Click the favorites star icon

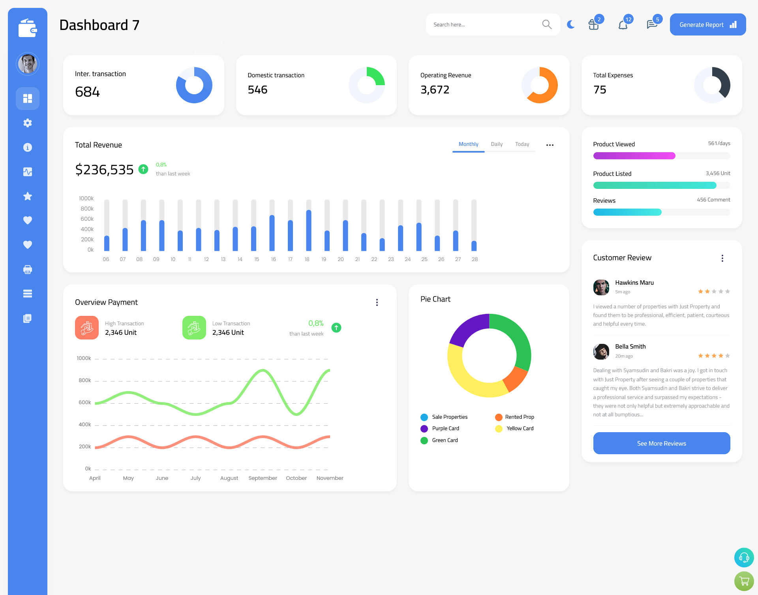point(28,196)
